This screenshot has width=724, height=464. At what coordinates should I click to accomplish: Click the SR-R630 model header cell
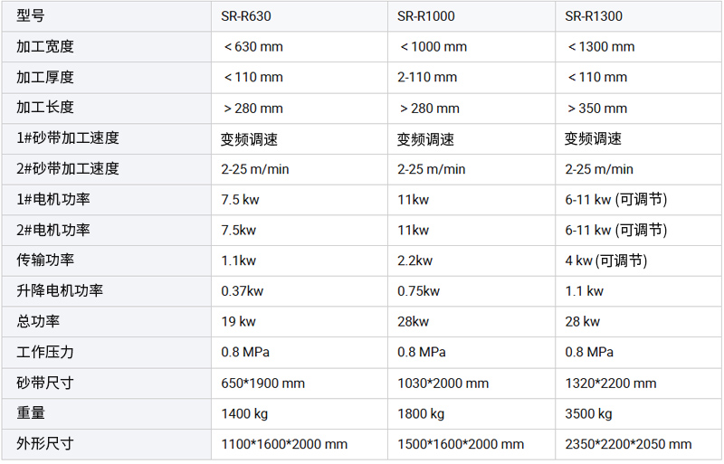pyautogui.click(x=300, y=16)
